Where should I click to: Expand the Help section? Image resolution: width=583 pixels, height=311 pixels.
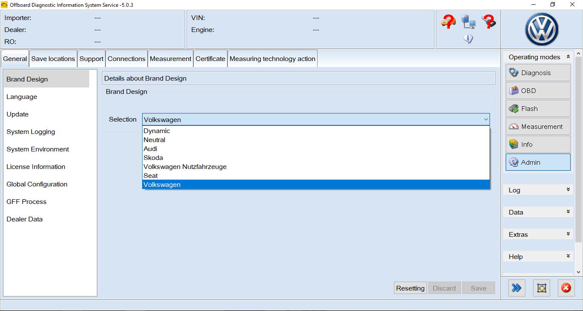tap(568, 256)
